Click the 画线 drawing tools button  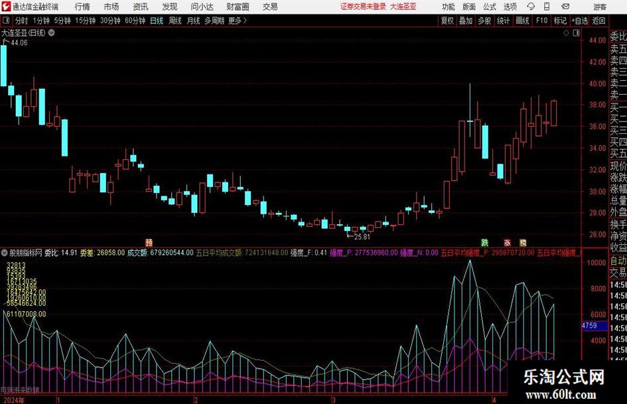tap(522, 21)
